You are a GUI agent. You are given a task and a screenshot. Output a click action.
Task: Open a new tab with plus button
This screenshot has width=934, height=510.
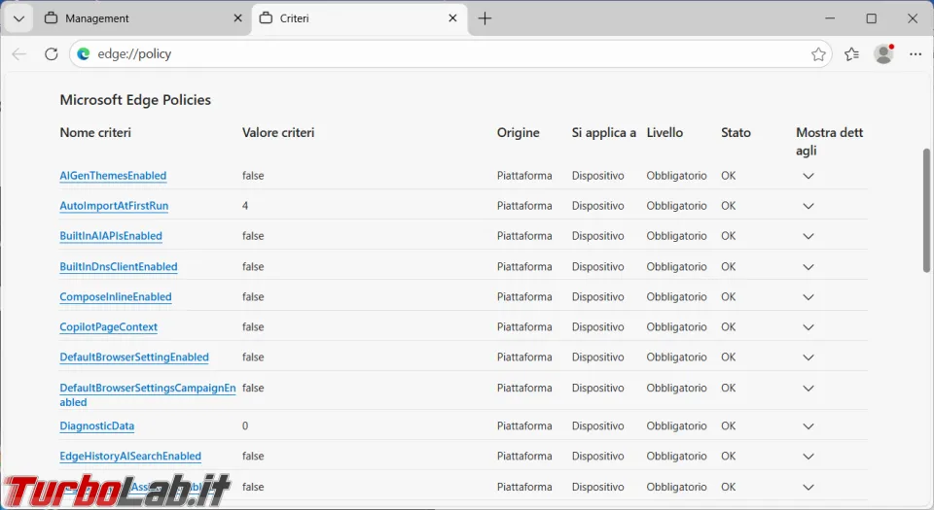pyautogui.click(x=485, y=18)
